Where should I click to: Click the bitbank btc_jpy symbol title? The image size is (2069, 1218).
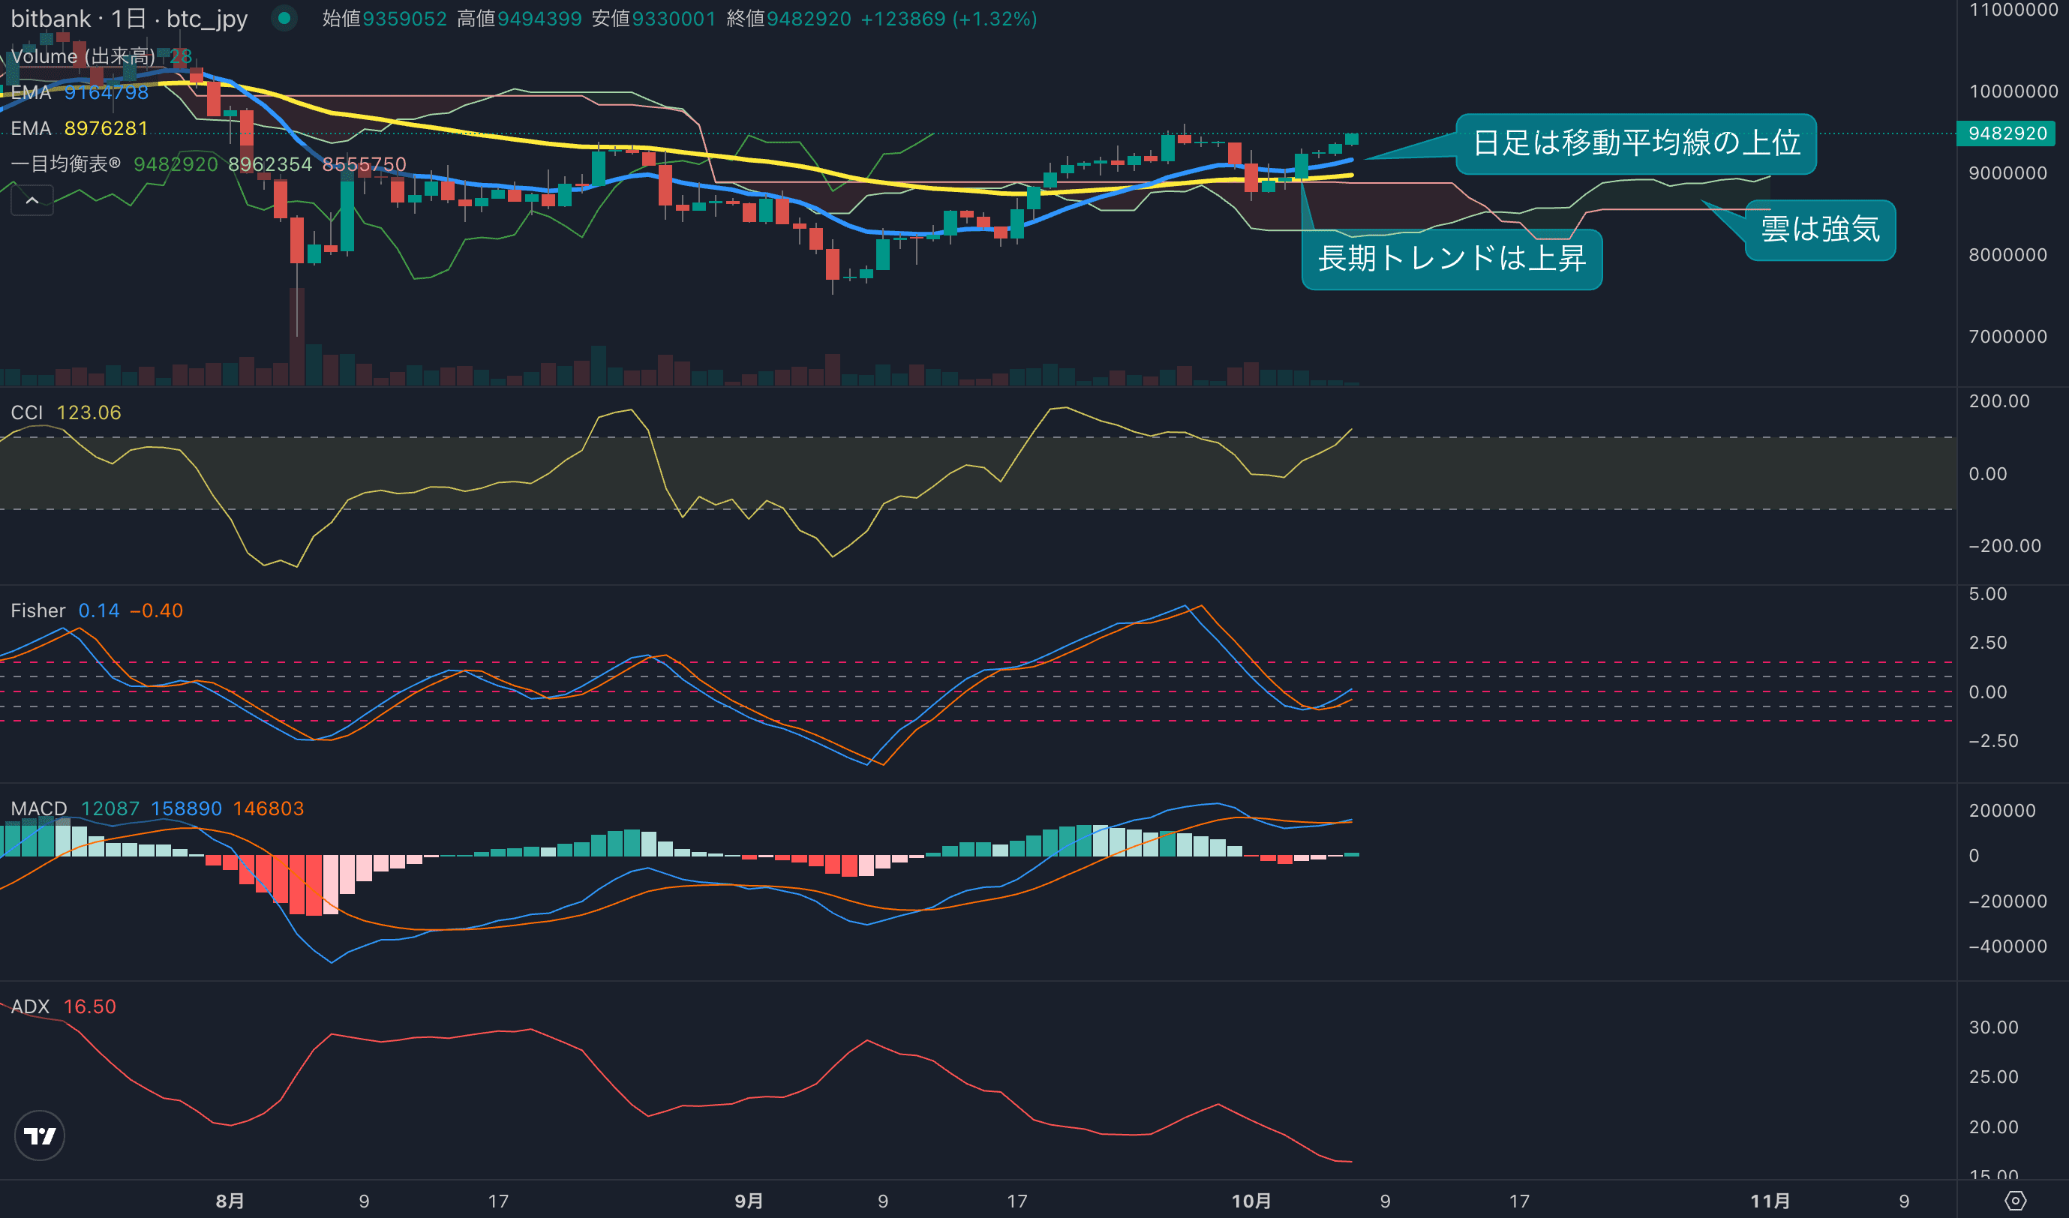click(129, 19)
